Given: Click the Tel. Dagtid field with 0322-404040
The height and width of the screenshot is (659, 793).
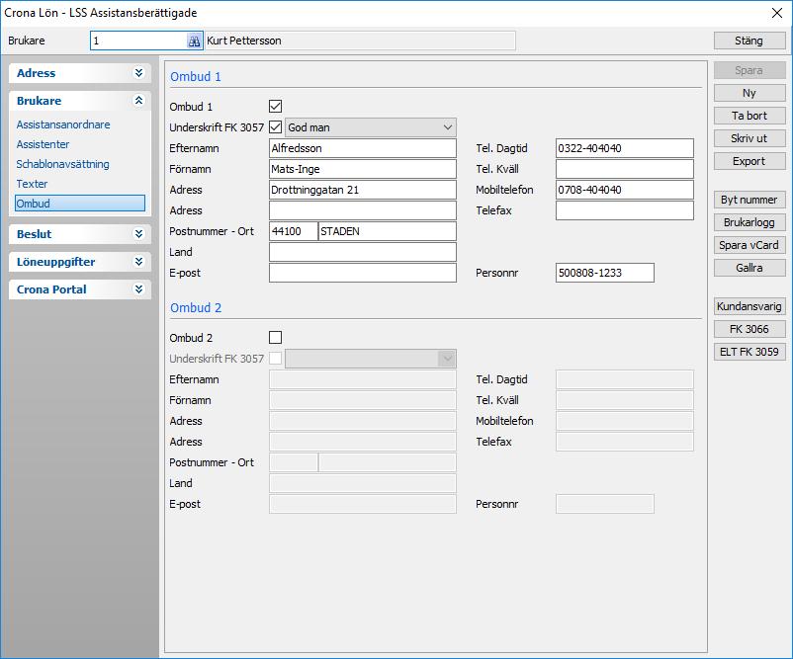Looking at the screenshot, I should [x=625, y=148].
